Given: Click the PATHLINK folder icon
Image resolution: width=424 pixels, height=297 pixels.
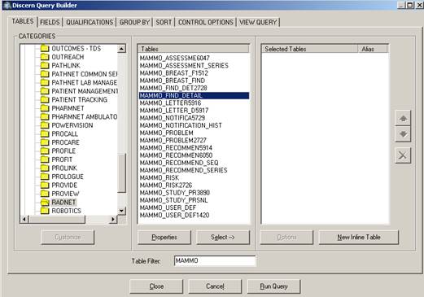Looking at the screenshot, I should pyautogui.click(x=45, y=65).
